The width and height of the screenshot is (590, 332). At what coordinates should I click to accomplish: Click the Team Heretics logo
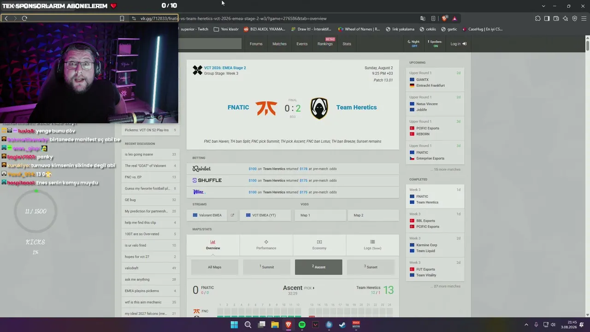pyautogui.click(x=319, y=108)
